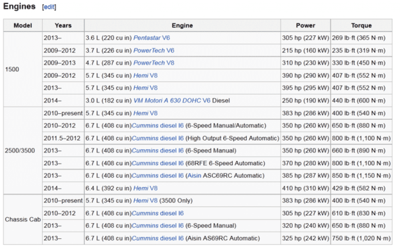Open Cummins diesel I6 link in 6-Speed Manual/Automatic row
The width and height of the screenshot is (400, 249).
pos(157,126)
